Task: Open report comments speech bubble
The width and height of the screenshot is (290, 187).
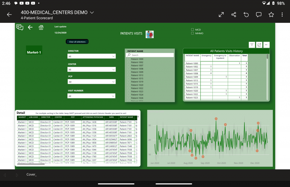Action: (x=259, y=15)
